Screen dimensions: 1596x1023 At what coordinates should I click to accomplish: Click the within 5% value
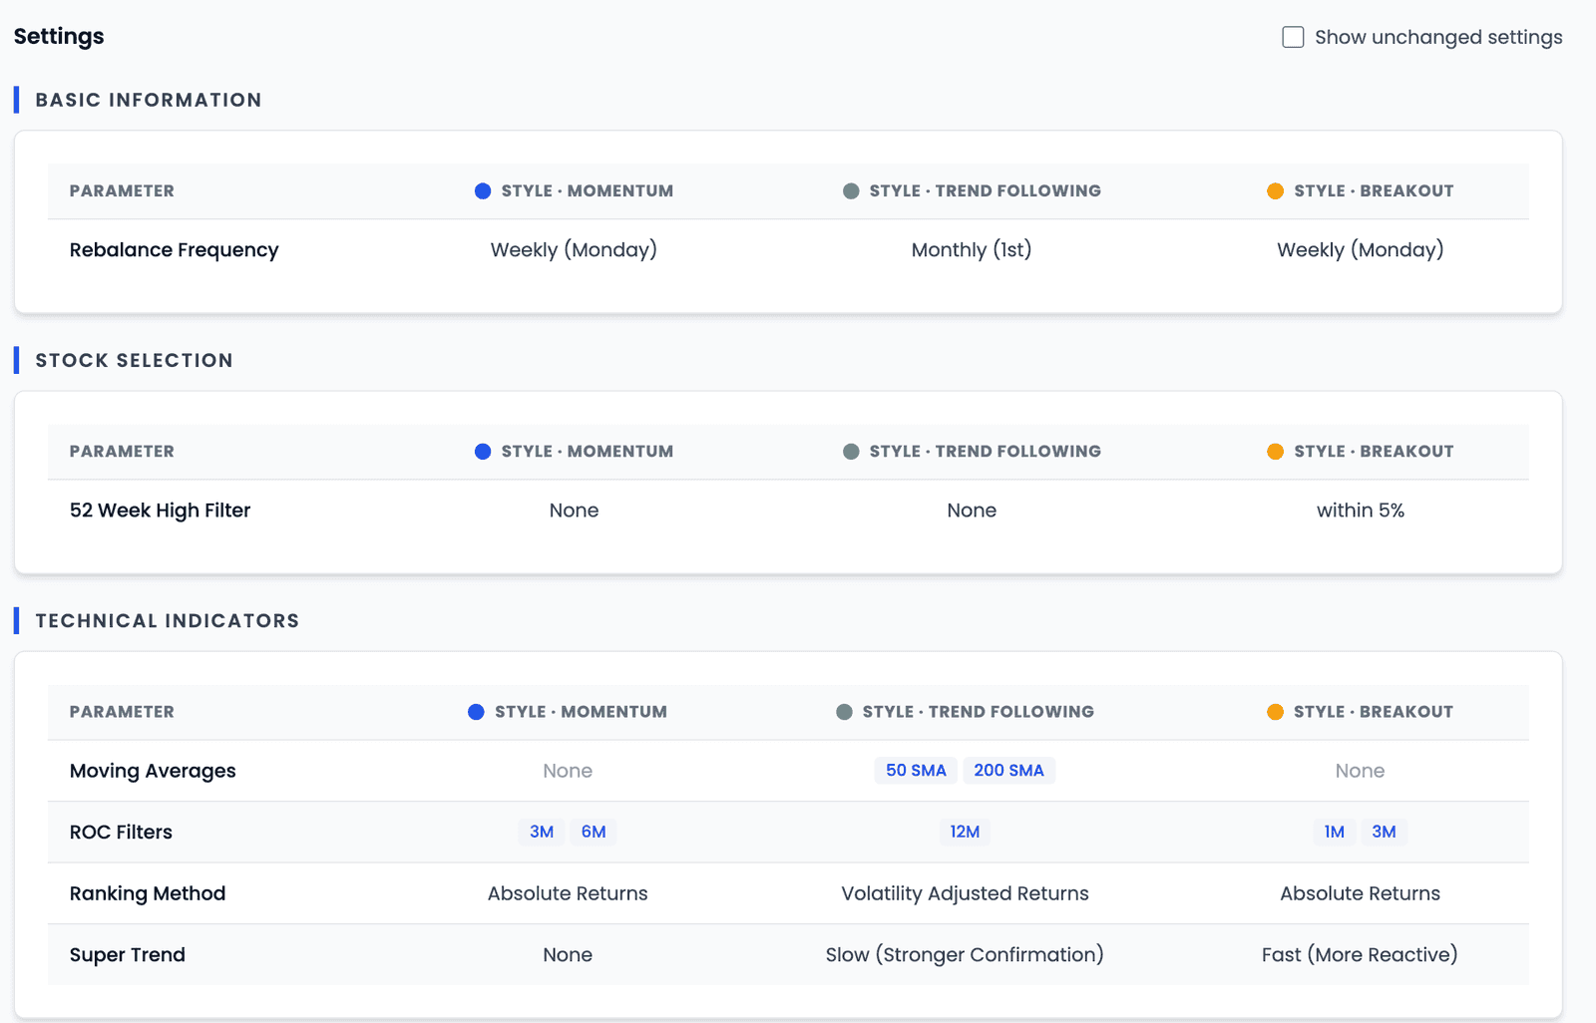[1361, 511]
